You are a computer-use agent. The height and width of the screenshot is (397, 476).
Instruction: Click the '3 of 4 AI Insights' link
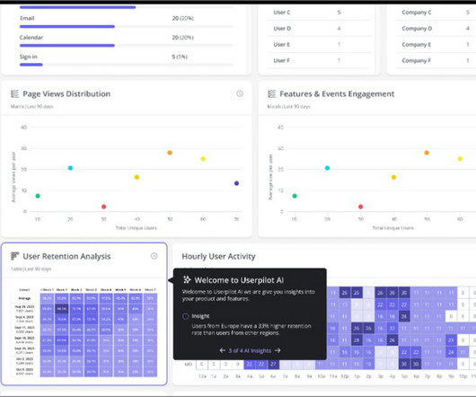coord(250,350)
